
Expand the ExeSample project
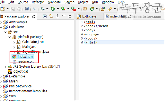click(x=1, y=77)
